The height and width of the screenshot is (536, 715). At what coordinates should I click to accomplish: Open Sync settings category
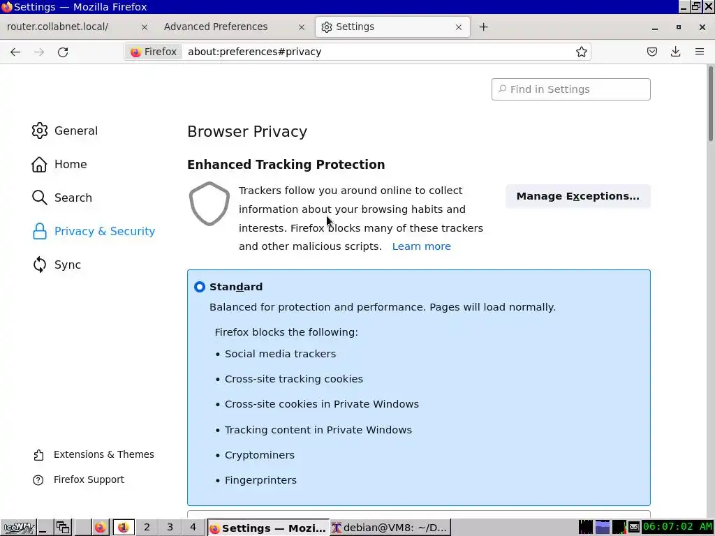56,265
